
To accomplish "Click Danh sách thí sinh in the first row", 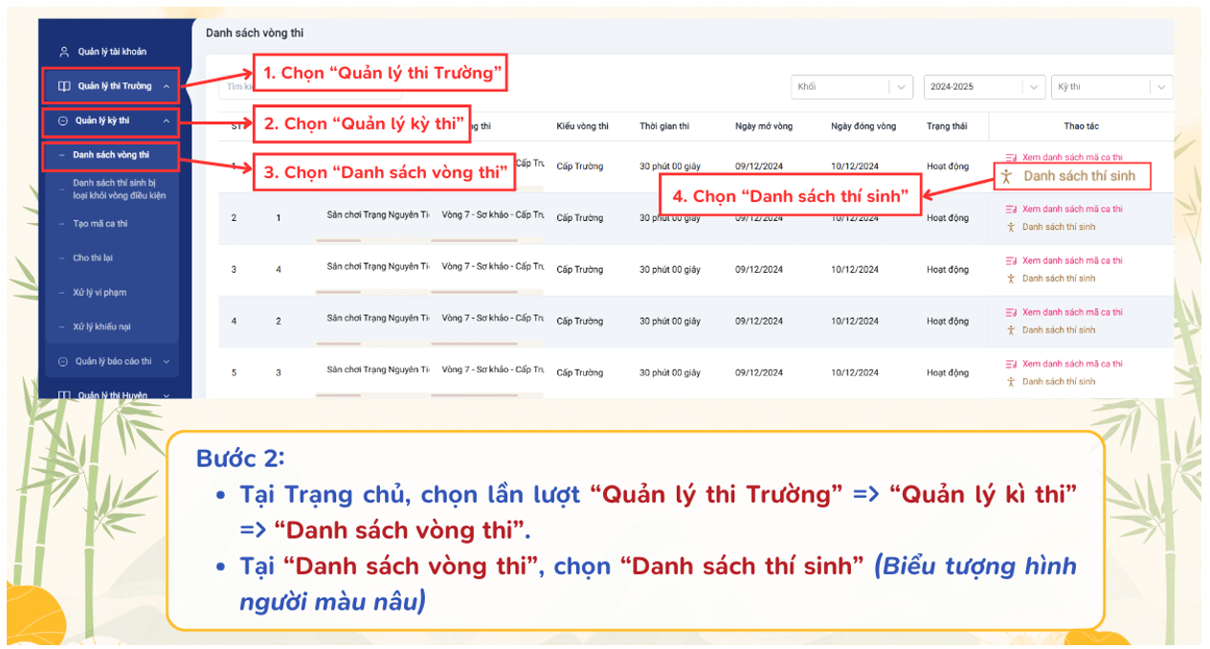I will (1078, 176).
